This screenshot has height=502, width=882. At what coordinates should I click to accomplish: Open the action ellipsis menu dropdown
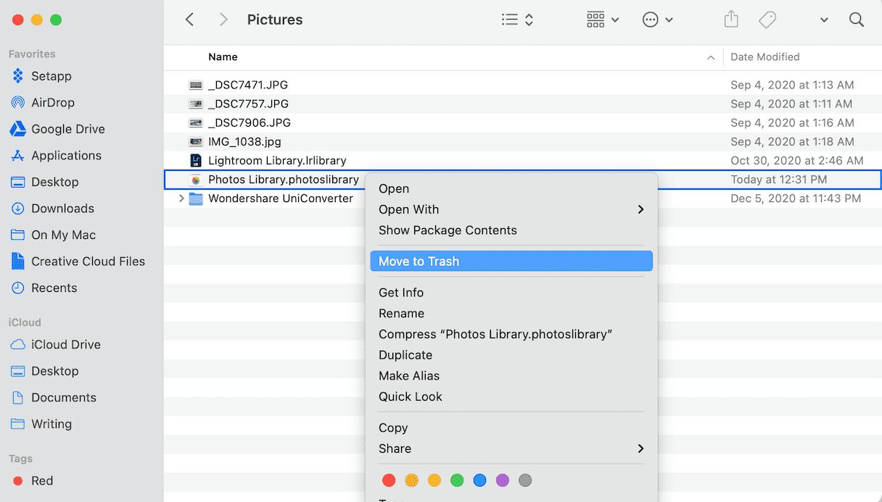tap(658, 20)
